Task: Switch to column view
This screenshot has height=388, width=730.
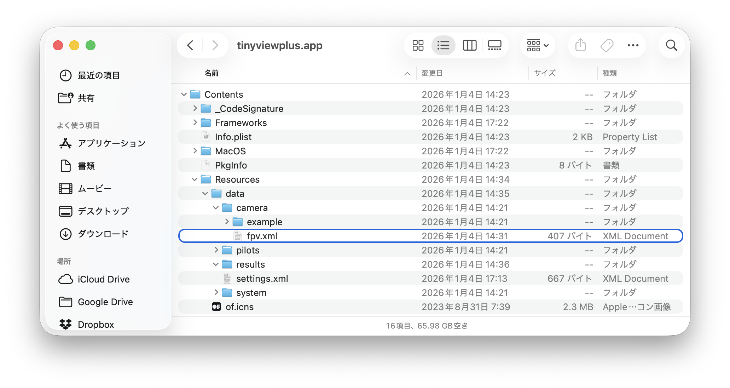Action: [x=469, y=45]
